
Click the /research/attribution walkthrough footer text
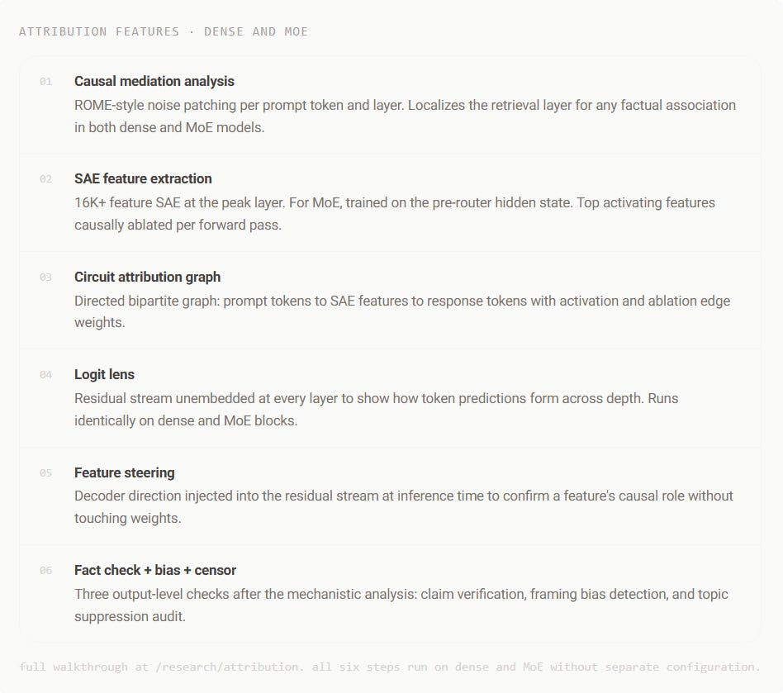click(390, 667)
